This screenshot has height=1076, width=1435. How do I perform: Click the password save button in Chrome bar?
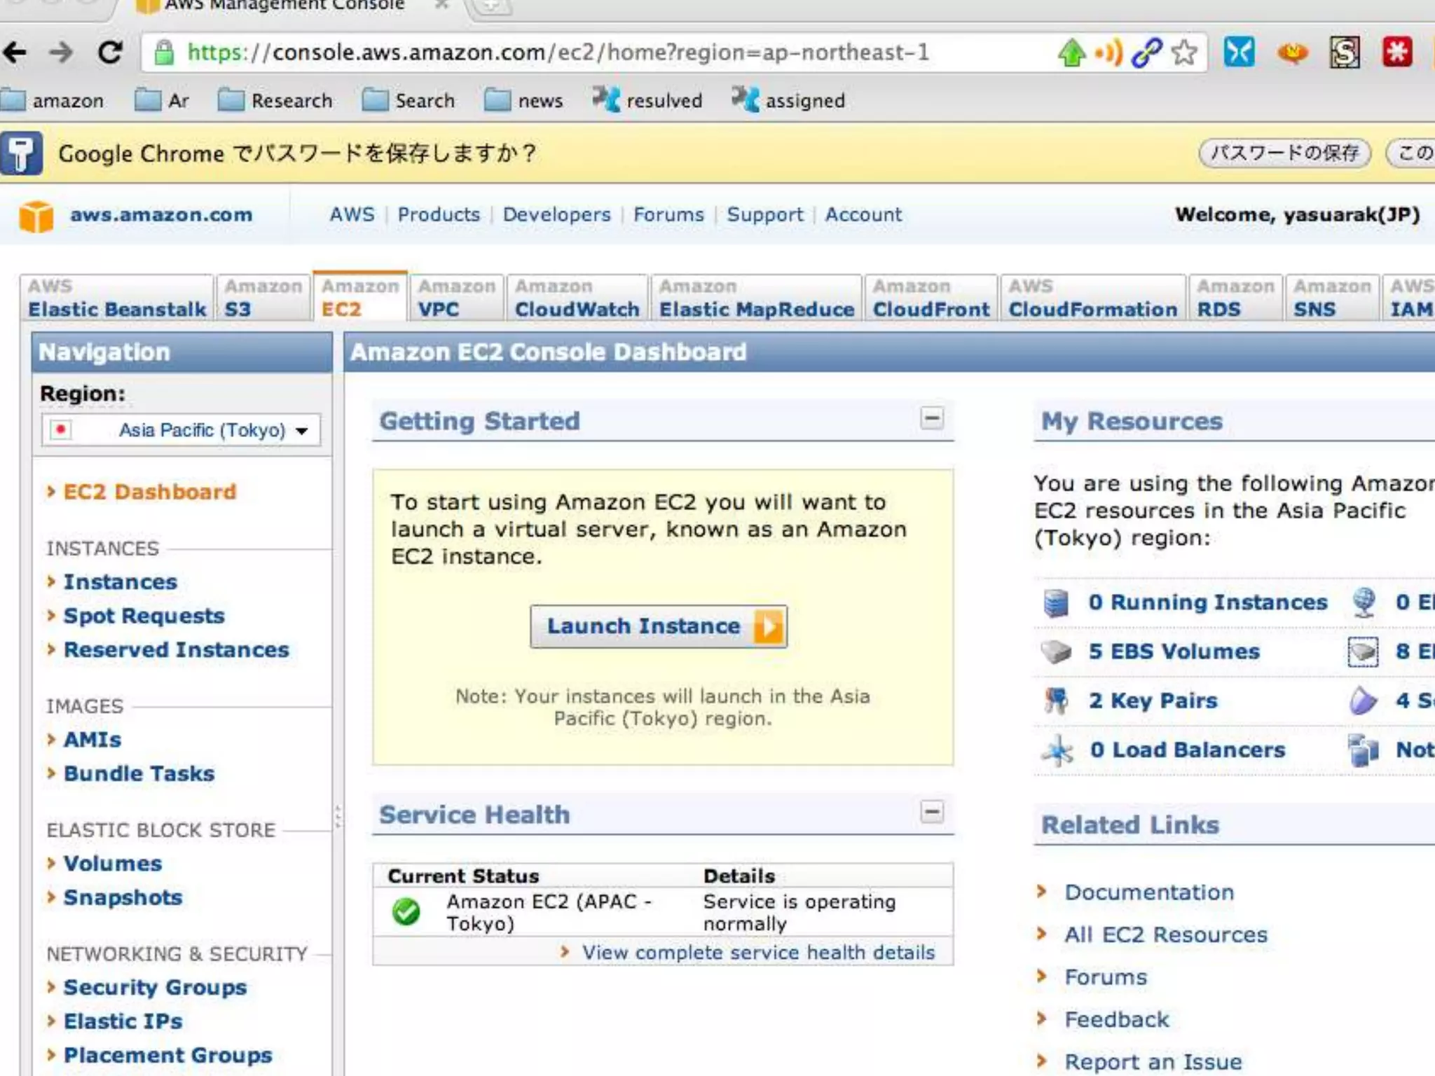[1284, 153]
